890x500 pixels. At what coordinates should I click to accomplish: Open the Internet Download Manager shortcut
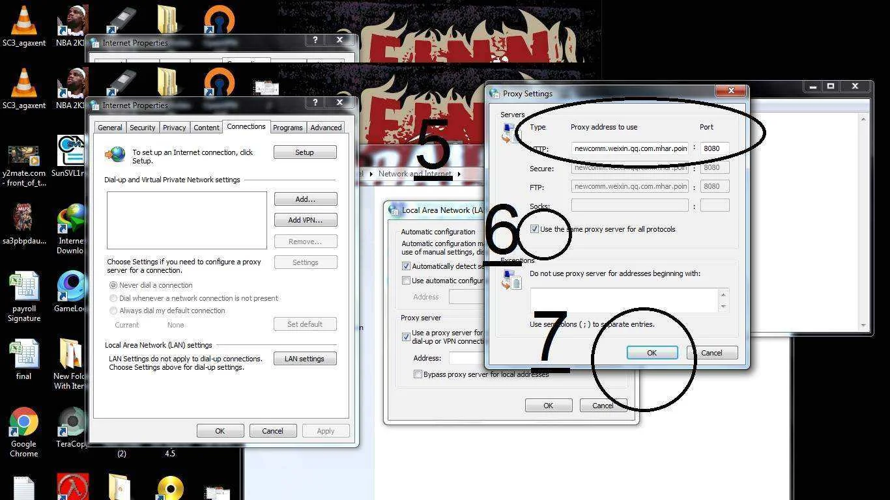pyautogui.click(x=70, y=229)
